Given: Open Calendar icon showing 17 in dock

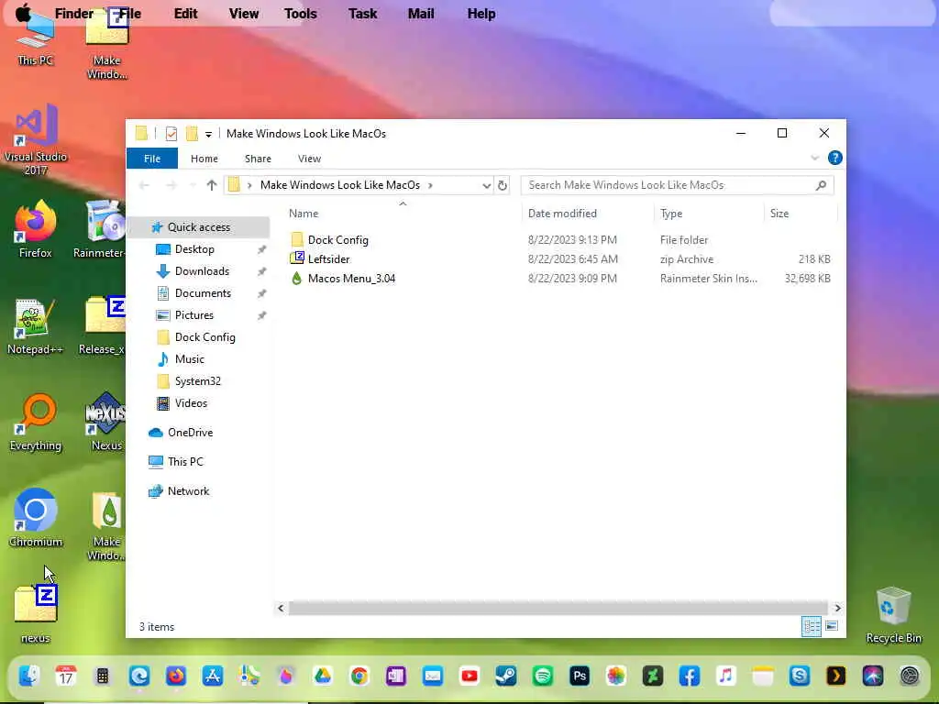Looking at the screenshot, I should pos(66,676).
